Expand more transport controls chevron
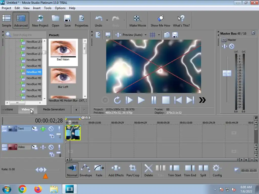259x194 pixels. tap(202, 100)
